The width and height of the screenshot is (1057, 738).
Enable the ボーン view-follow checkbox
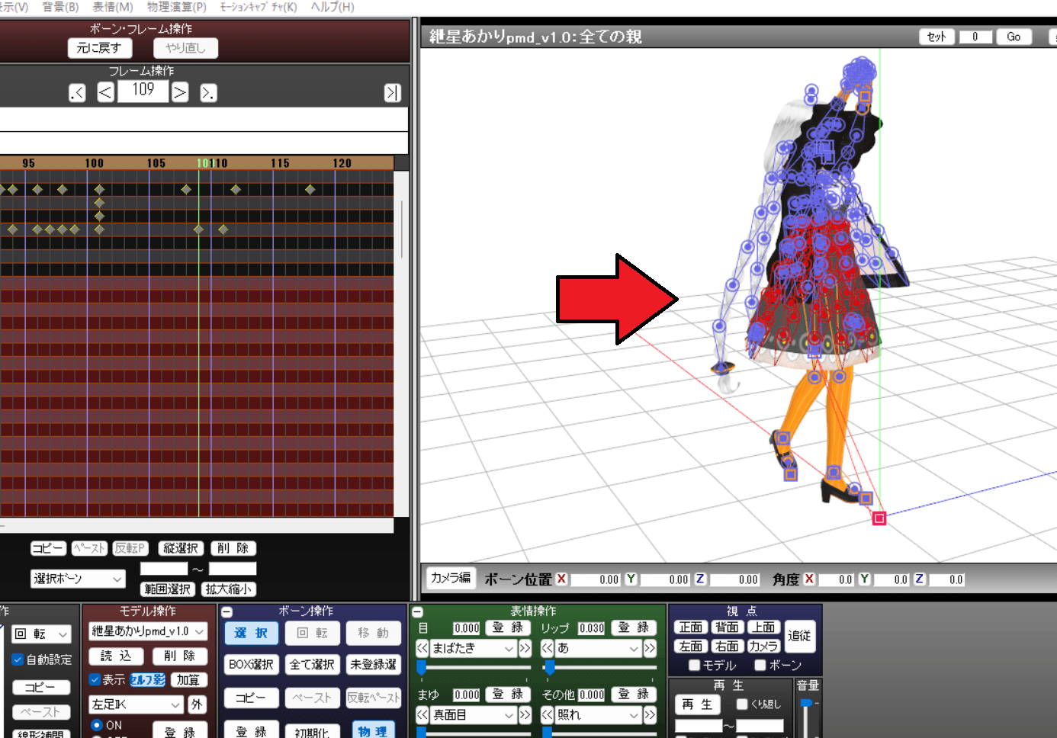coord(760,665)
